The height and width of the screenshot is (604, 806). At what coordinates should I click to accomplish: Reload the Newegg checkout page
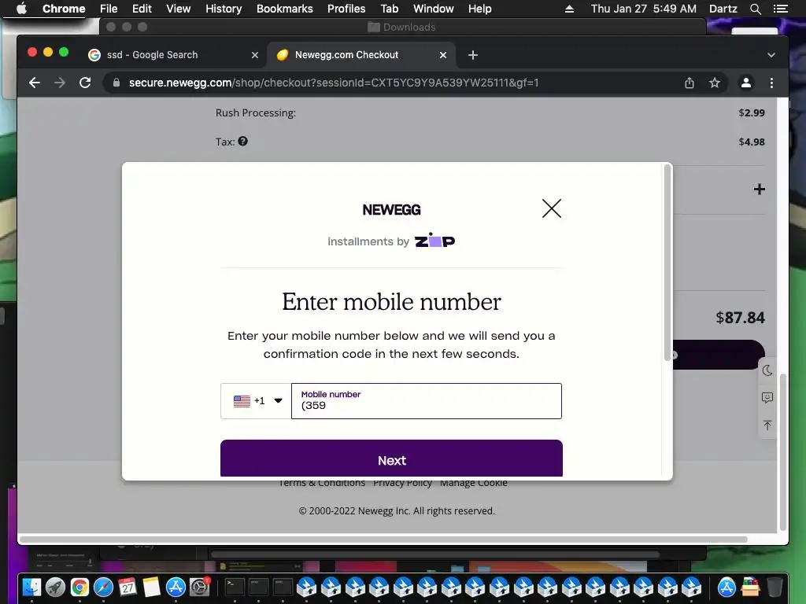click(85, 83)
